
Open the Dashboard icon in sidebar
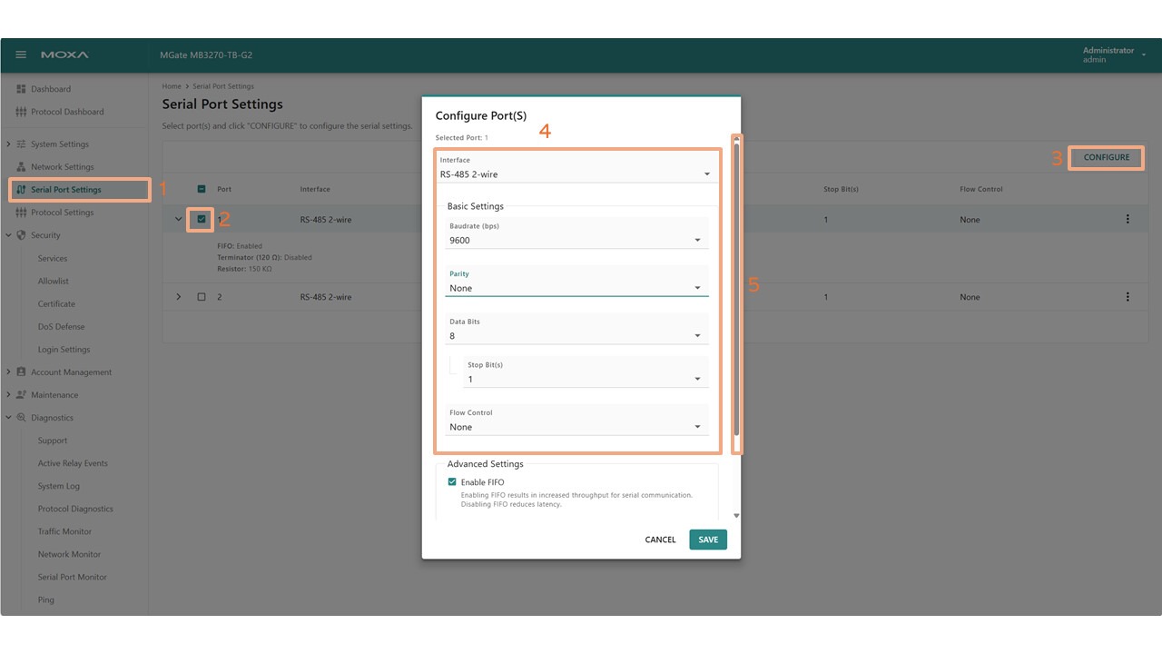tap(22, 89)
